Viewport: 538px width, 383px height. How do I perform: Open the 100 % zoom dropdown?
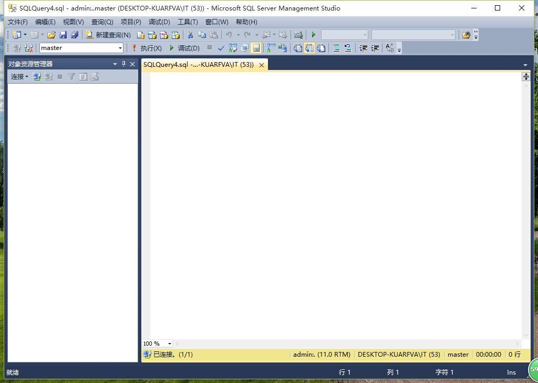(x=170, y=344)
